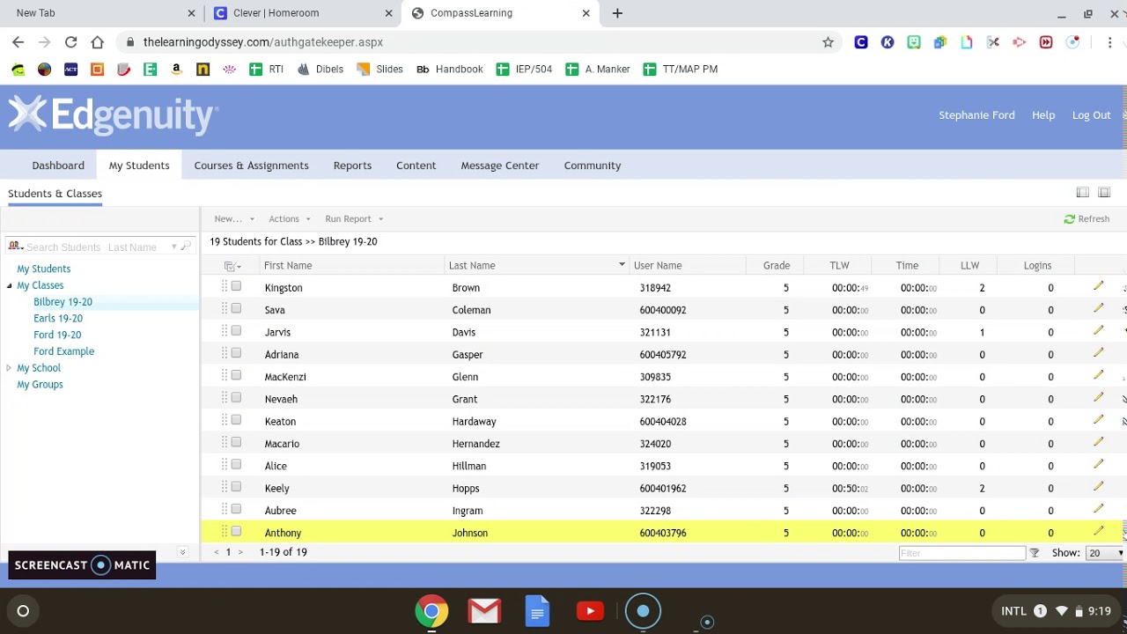Open the Run Report dropdown
This screenshot has width=1127, height=634.
pos(354,218)
